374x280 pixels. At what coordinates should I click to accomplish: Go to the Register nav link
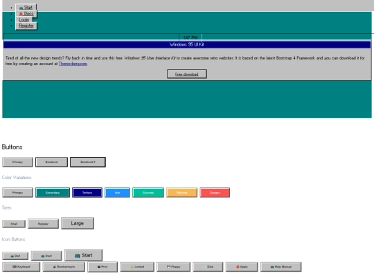(x=26, y=26)
